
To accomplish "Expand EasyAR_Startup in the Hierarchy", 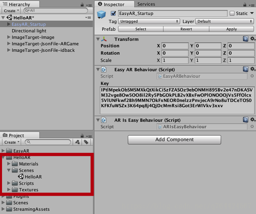I will click(9, 24).
